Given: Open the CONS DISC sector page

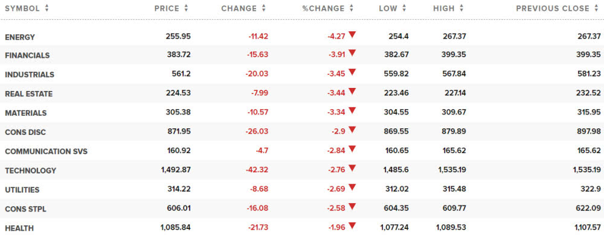Looking at the screenshot, I should point(25,132).
